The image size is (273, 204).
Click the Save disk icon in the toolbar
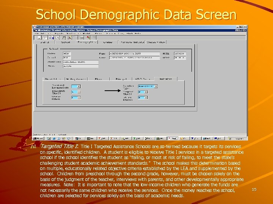coord(39,38)
